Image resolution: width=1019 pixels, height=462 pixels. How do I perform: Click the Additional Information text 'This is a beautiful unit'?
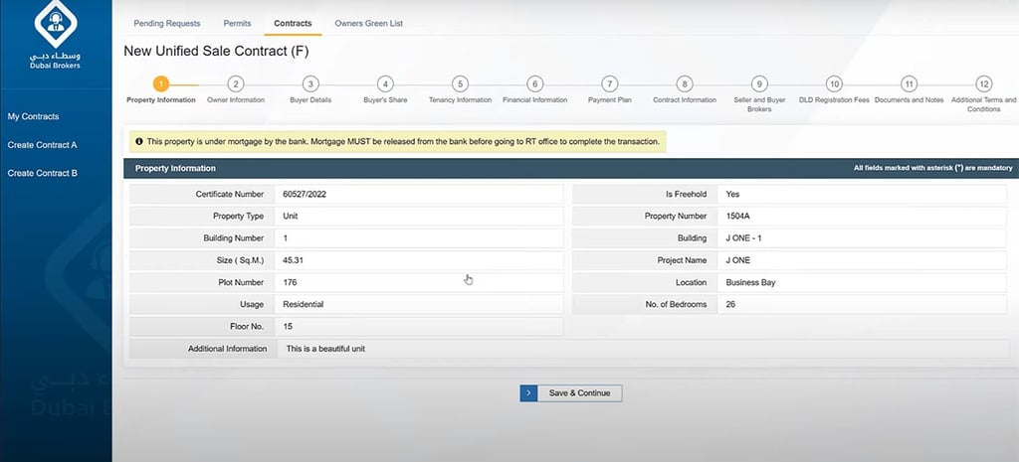[x=325, y=349]
